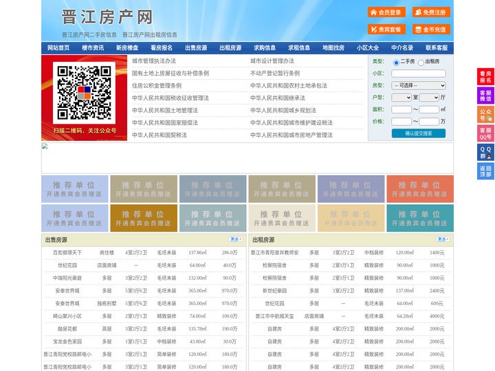Open the 厅 hall count dropdown
The width and height of the screenshot is (495, 371).
pos(429,98)
